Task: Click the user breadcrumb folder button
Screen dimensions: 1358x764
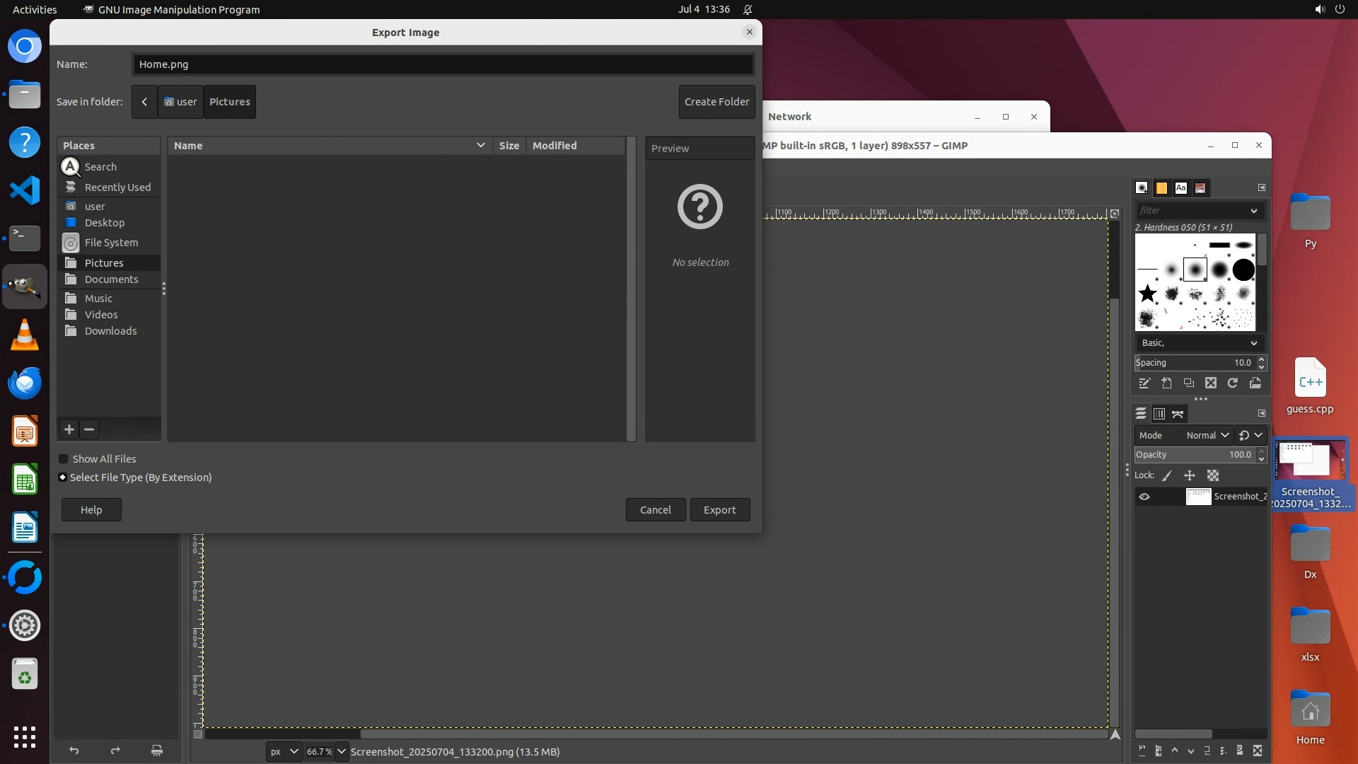Action: pos(180,102)
